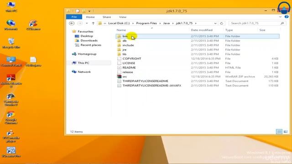Viewport: 292px width, 164px height.
Task: Click the Forward navigation arrow
Action: point(80,23)
